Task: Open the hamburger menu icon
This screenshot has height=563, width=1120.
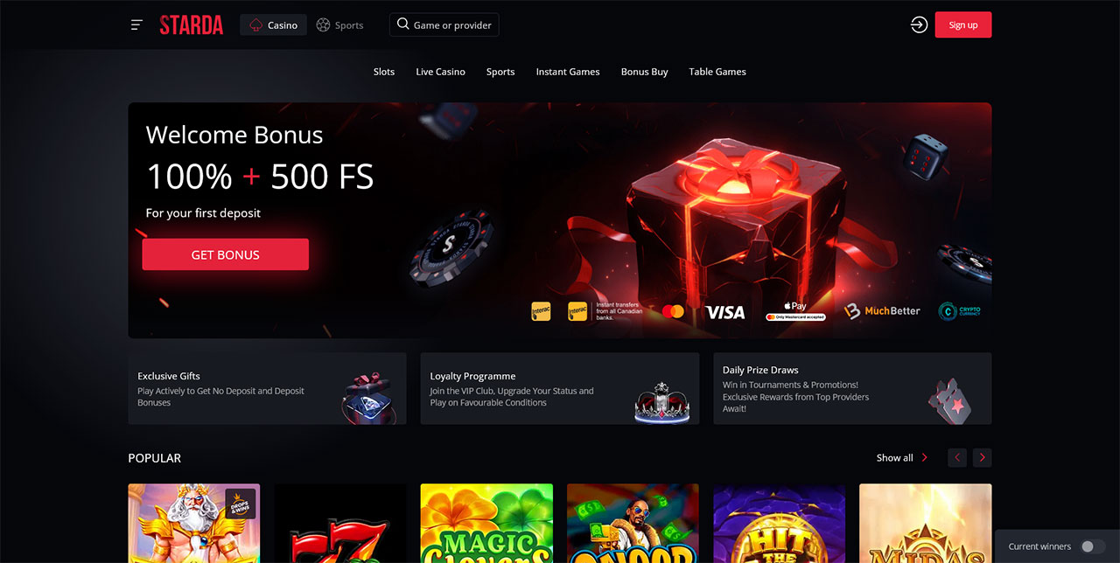Action: pos(136,25)
